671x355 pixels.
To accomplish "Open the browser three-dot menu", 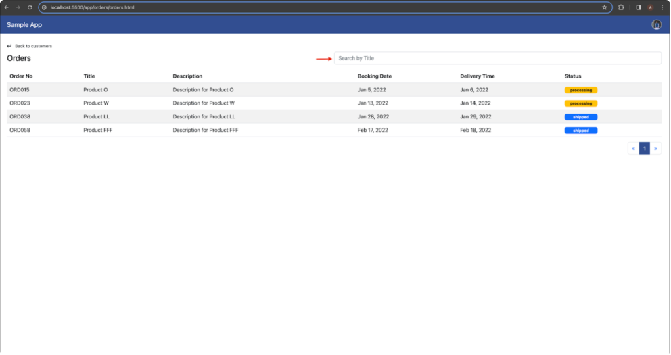I will click(662, 7).
